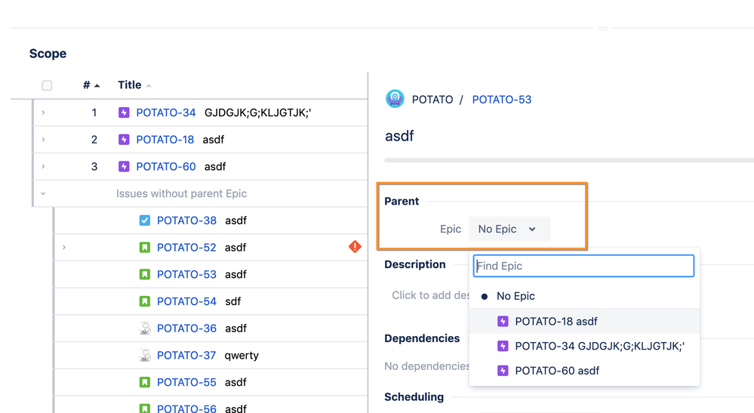Click the story icon of POTATO-53
754x413 pixels.
pos(145,274)
